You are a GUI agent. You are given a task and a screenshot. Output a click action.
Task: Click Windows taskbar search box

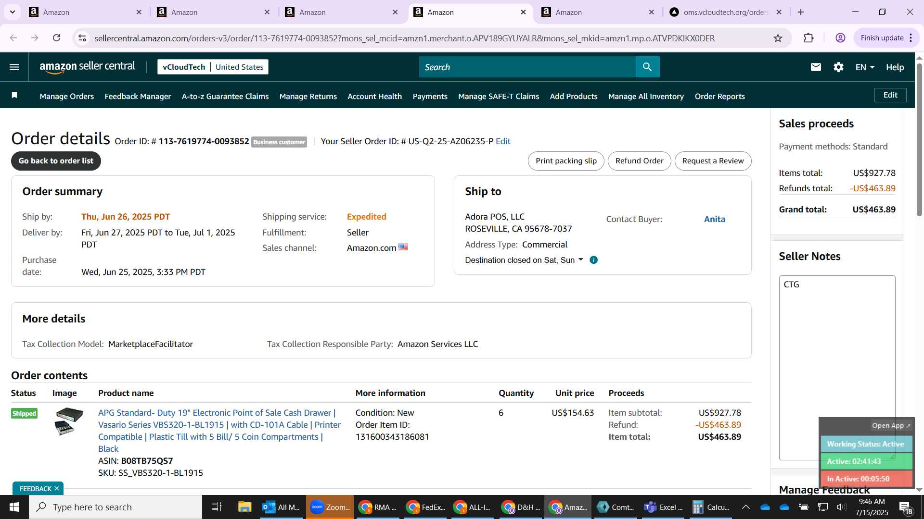pos(115,507)
